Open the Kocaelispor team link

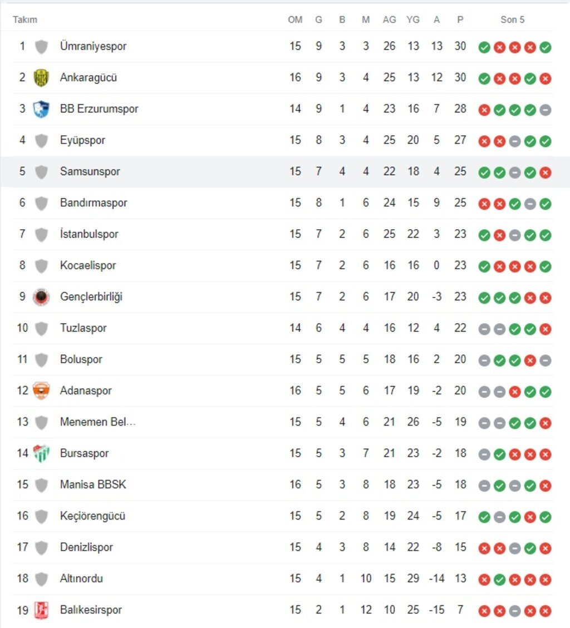(88, 265)
